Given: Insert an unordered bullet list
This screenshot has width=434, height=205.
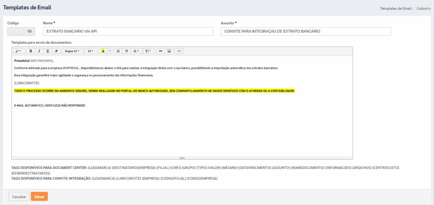Looking at the screenshot, I should (x=126, y=51).
